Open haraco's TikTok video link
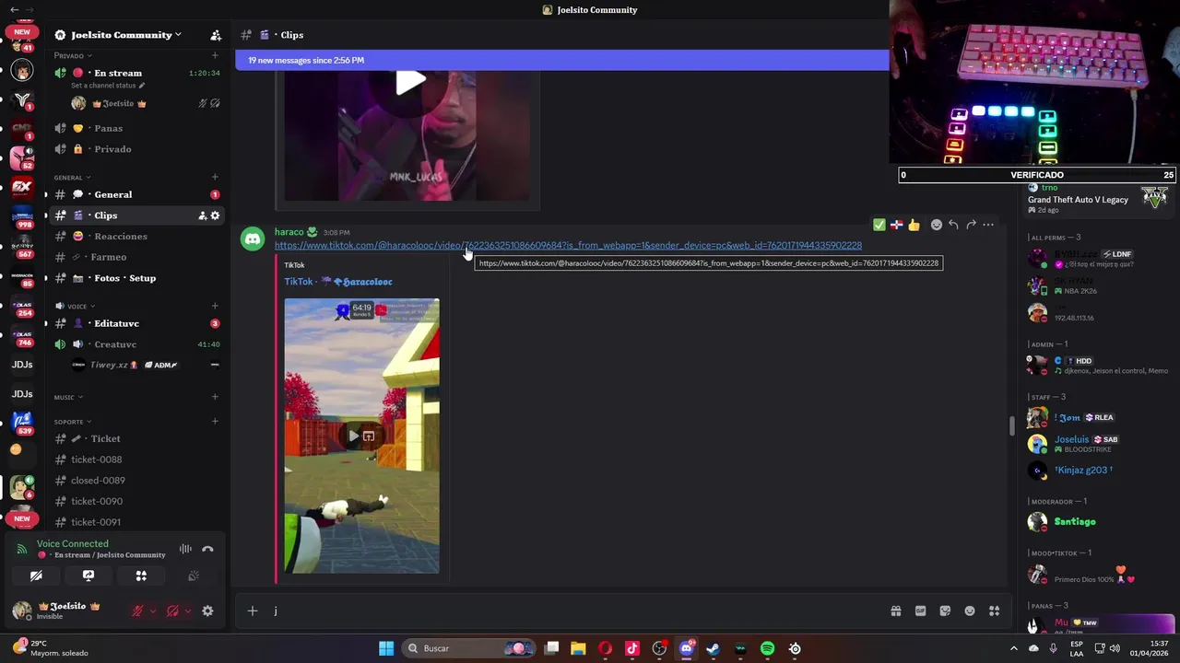 tap(568, 246)
